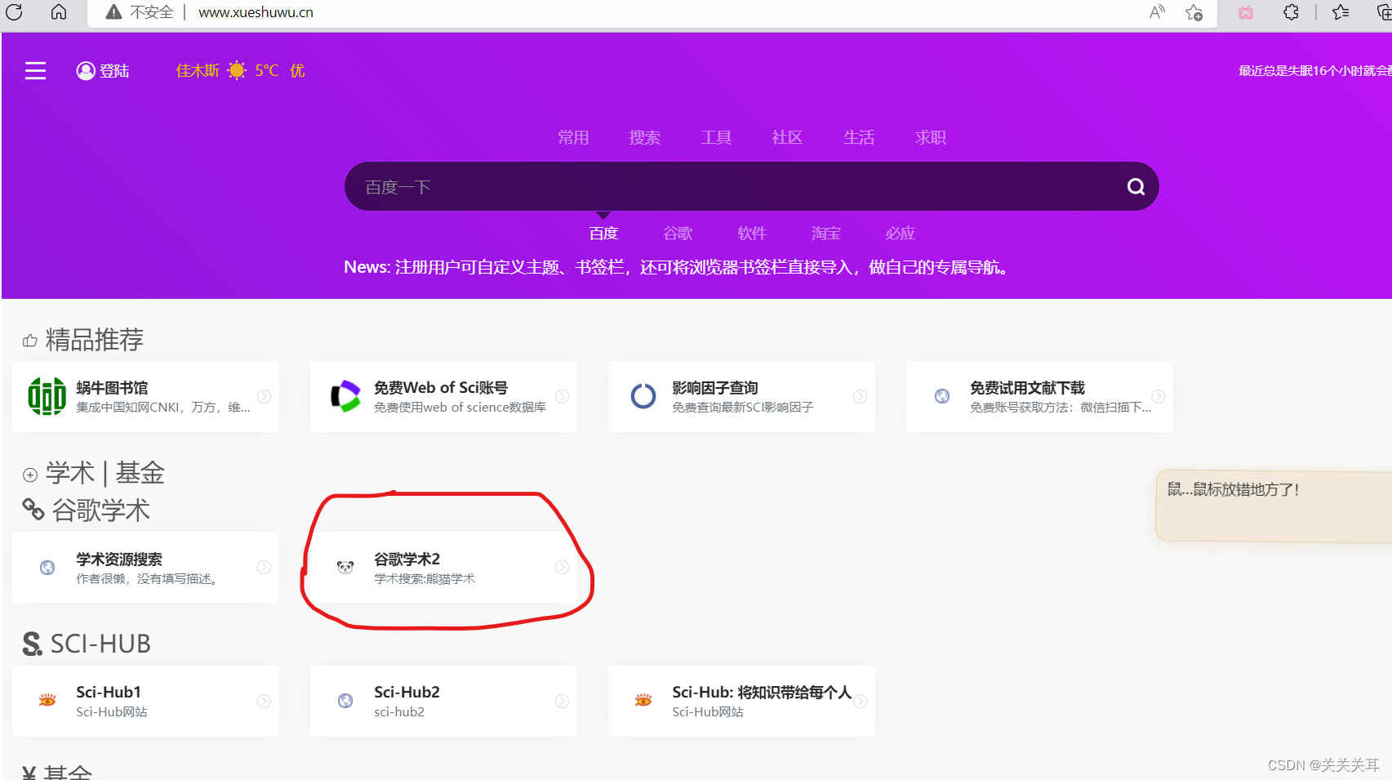Click the arrow on 学术资源搜索 card

coord(264,568)
